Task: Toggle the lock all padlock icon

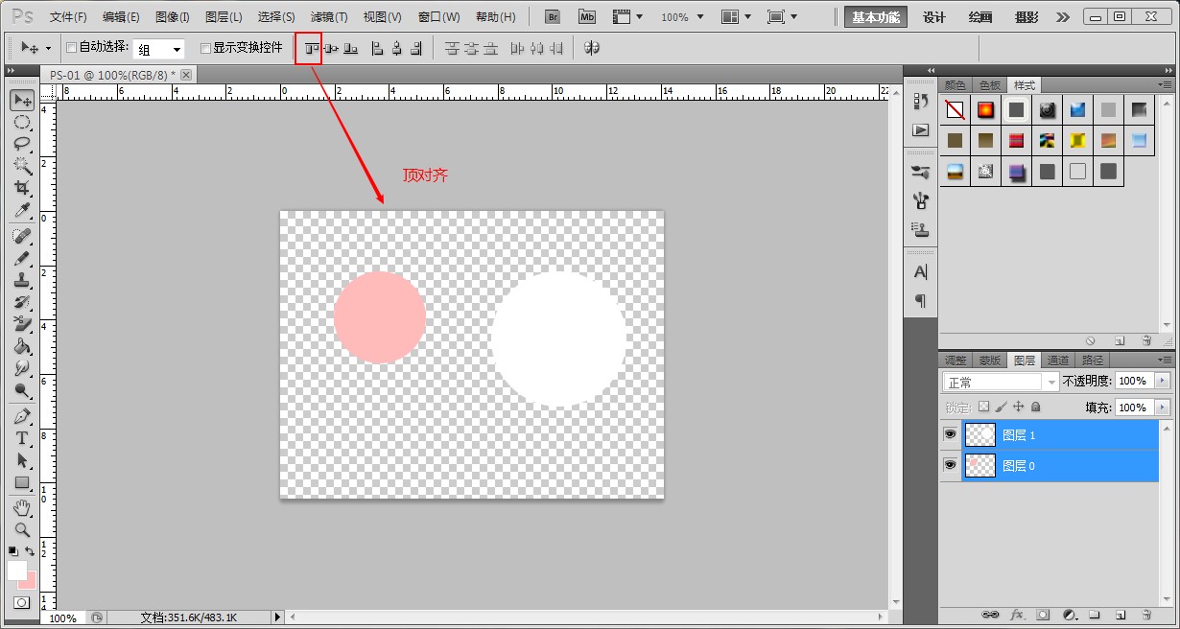Action: point(1036,407)
